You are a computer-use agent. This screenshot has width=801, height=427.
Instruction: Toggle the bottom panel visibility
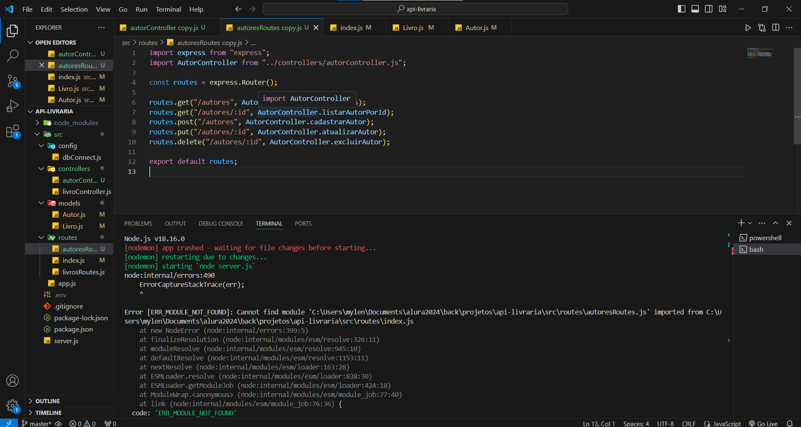pyautogui.click(x=695, y=9)
